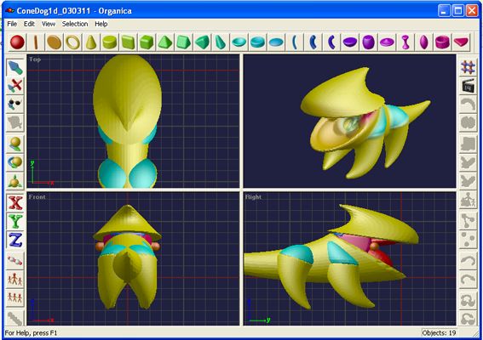Open the Selection menu
The image size is (483, 340).
pyautogui.click(x=75, y=24)
